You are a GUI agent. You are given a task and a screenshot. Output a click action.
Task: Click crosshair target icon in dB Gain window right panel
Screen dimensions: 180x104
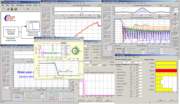[175, 14]
